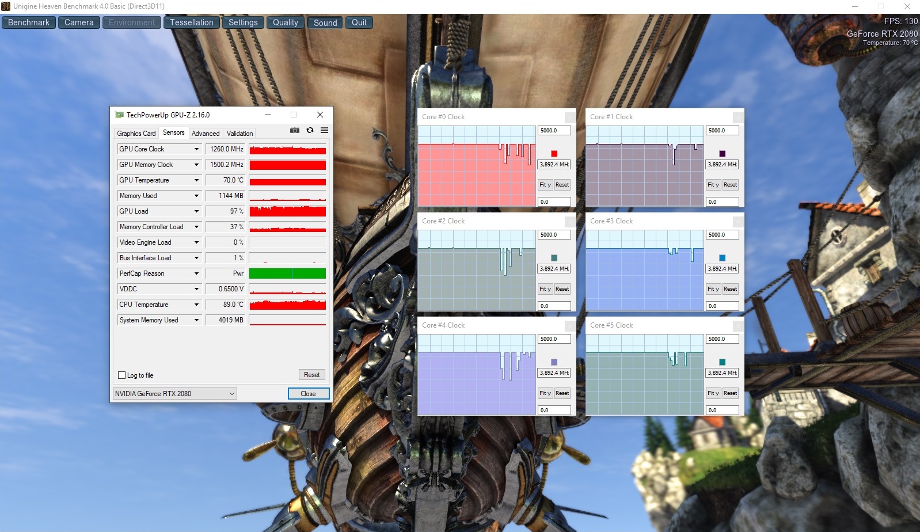Click the blue color swatch for Core #3

(722, 258)
